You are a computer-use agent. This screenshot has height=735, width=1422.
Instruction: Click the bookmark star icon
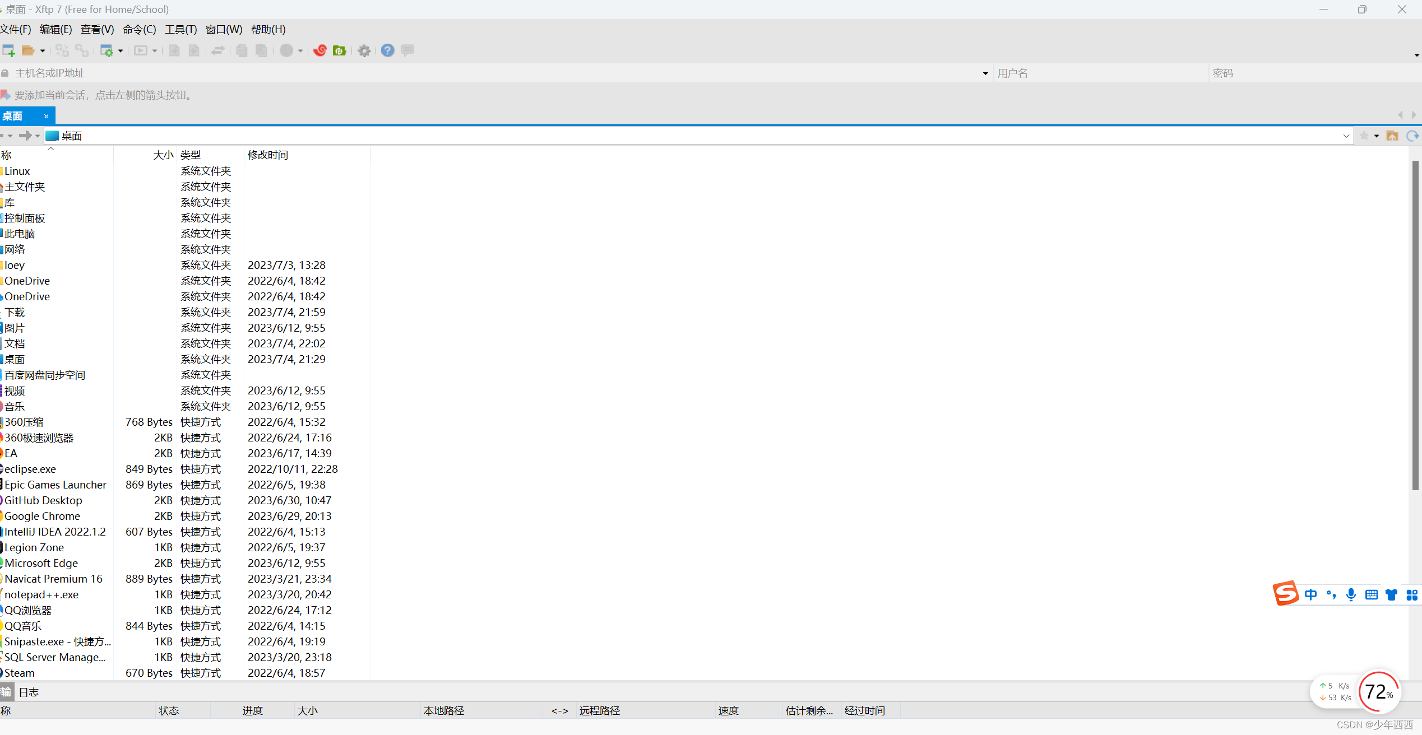point(1364,136)
